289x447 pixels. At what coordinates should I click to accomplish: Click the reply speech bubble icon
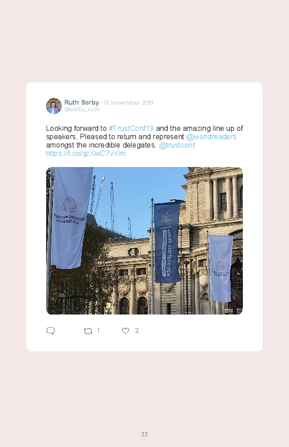click(x=51, y=331)
